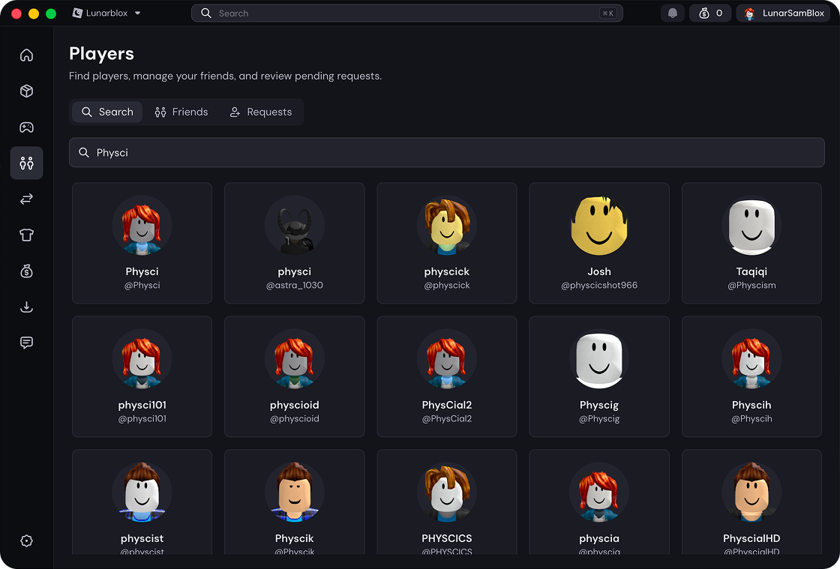Open the physcia player card
This screenshot has width=840, height=569.
tap(599, 502)
